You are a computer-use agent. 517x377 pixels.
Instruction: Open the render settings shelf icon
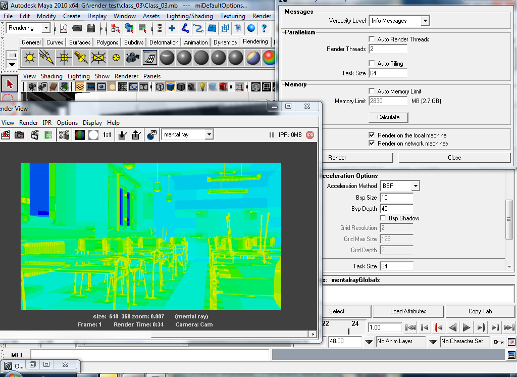coord(150,58)
